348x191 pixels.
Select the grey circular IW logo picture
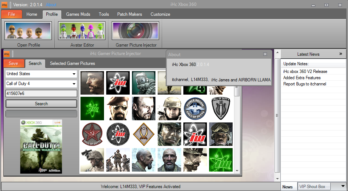(118, 134)
